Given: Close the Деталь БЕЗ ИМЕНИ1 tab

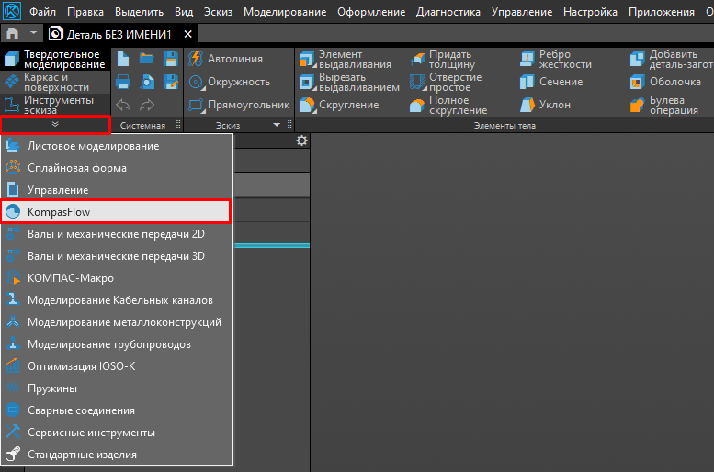Looking at the screenshot, I should [187, 34].
